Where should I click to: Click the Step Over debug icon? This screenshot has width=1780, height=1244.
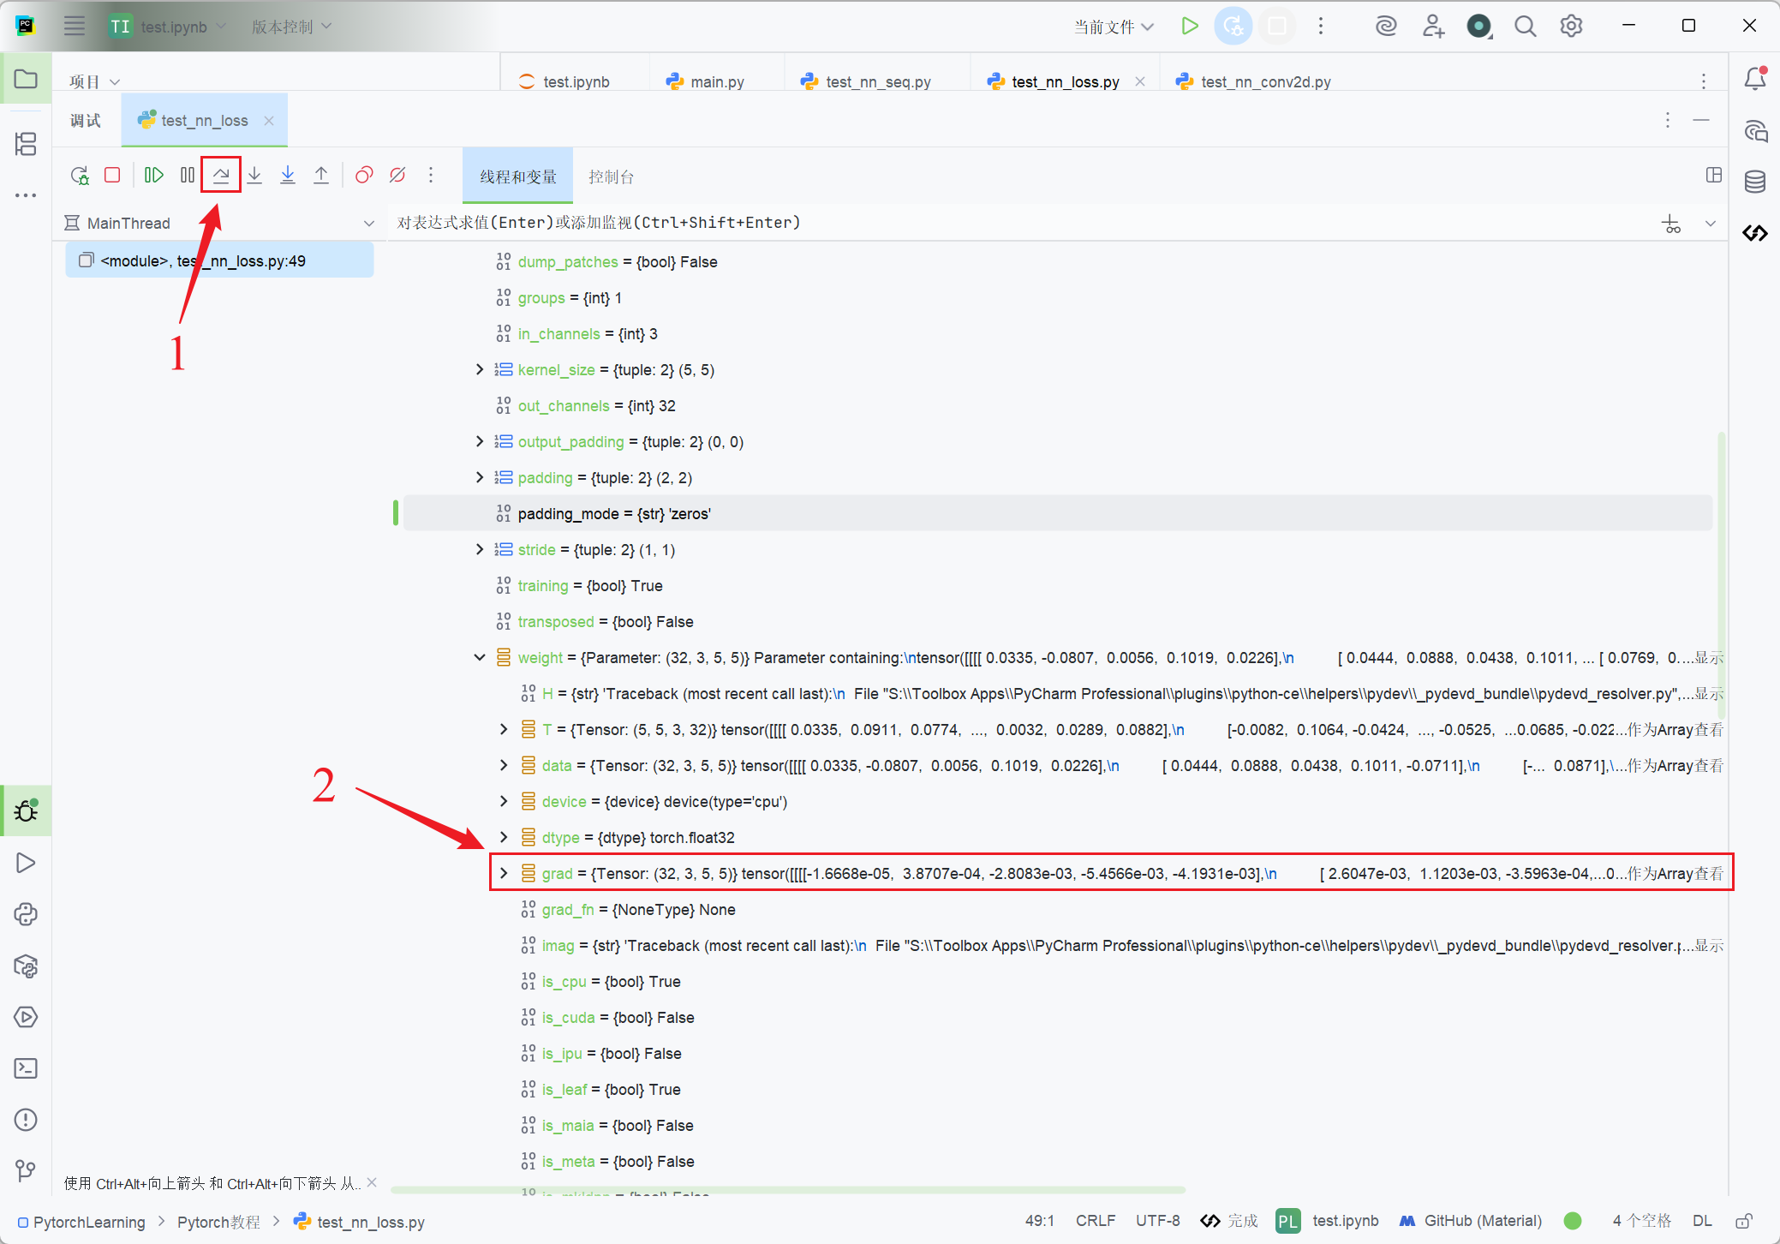[221, 176]
